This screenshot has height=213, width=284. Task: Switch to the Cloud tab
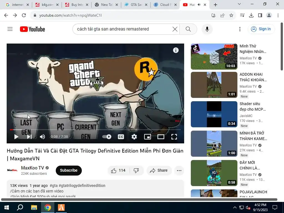(x=166, y=5)
